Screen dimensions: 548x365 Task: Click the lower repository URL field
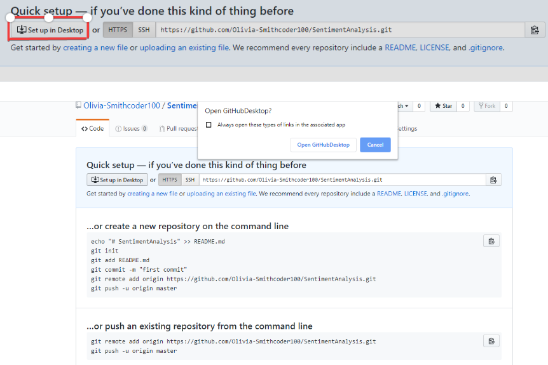(x=343, y=180)
